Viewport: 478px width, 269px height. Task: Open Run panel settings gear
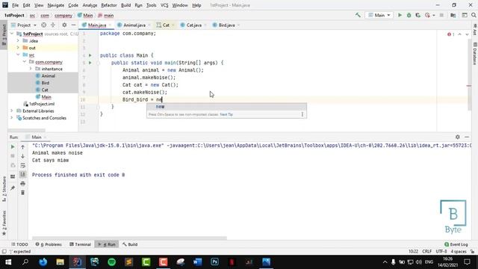tap(458, 137)
